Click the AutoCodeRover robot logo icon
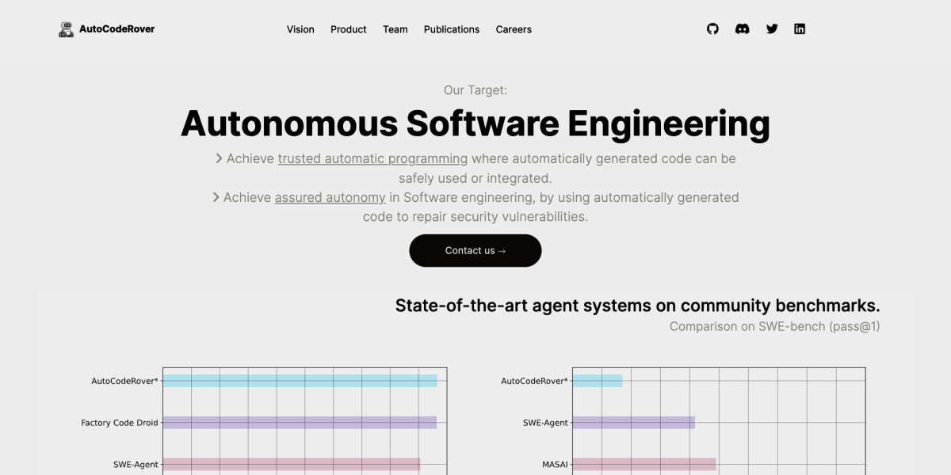 67,29
